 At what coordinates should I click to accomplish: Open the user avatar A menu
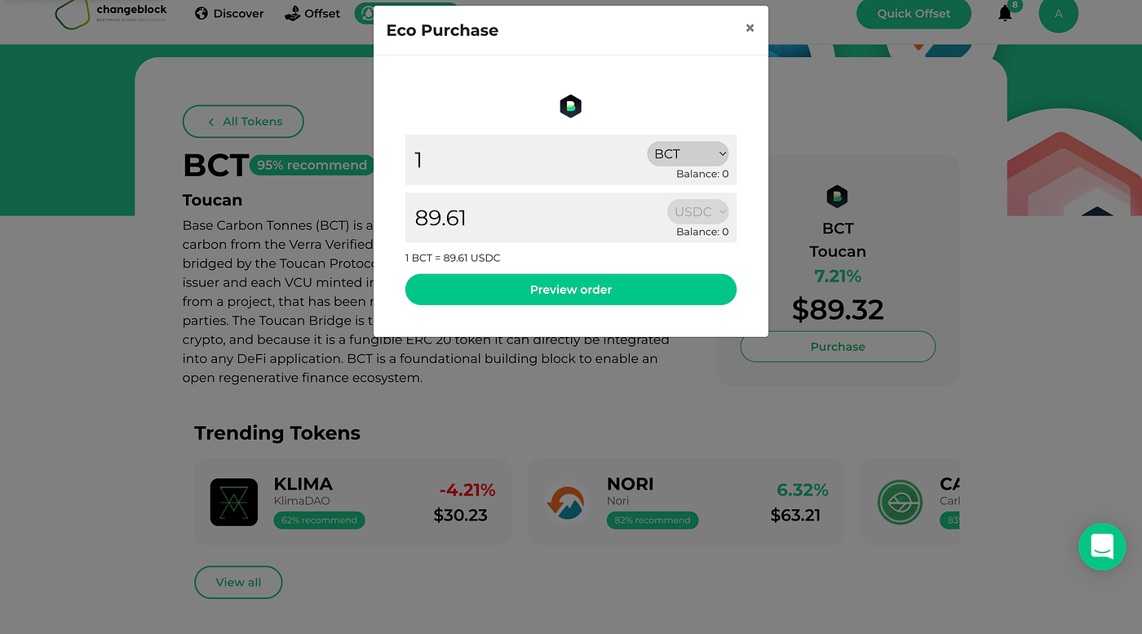pyautogui.click(x=1059, y=14)
